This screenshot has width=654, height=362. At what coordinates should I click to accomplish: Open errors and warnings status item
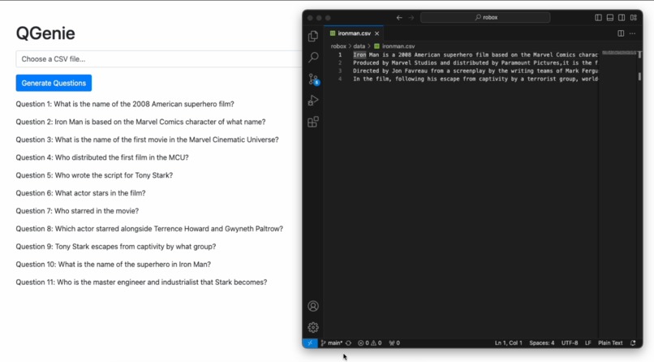(369, 343)
